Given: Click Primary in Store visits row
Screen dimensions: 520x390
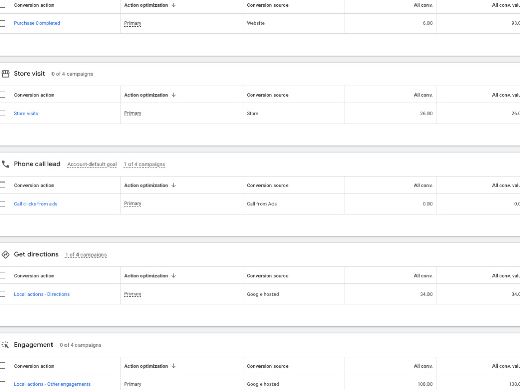Looking at the screenshot, I should click(x=133, y=113).
